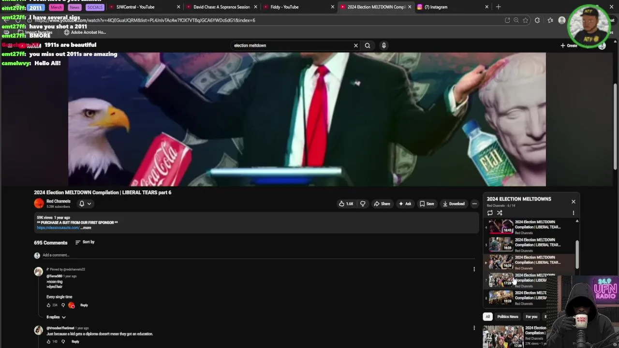The image size is (619, 348).
Task: Open the @VroodenTheGreat username link
Action: (x=60, y=328)
